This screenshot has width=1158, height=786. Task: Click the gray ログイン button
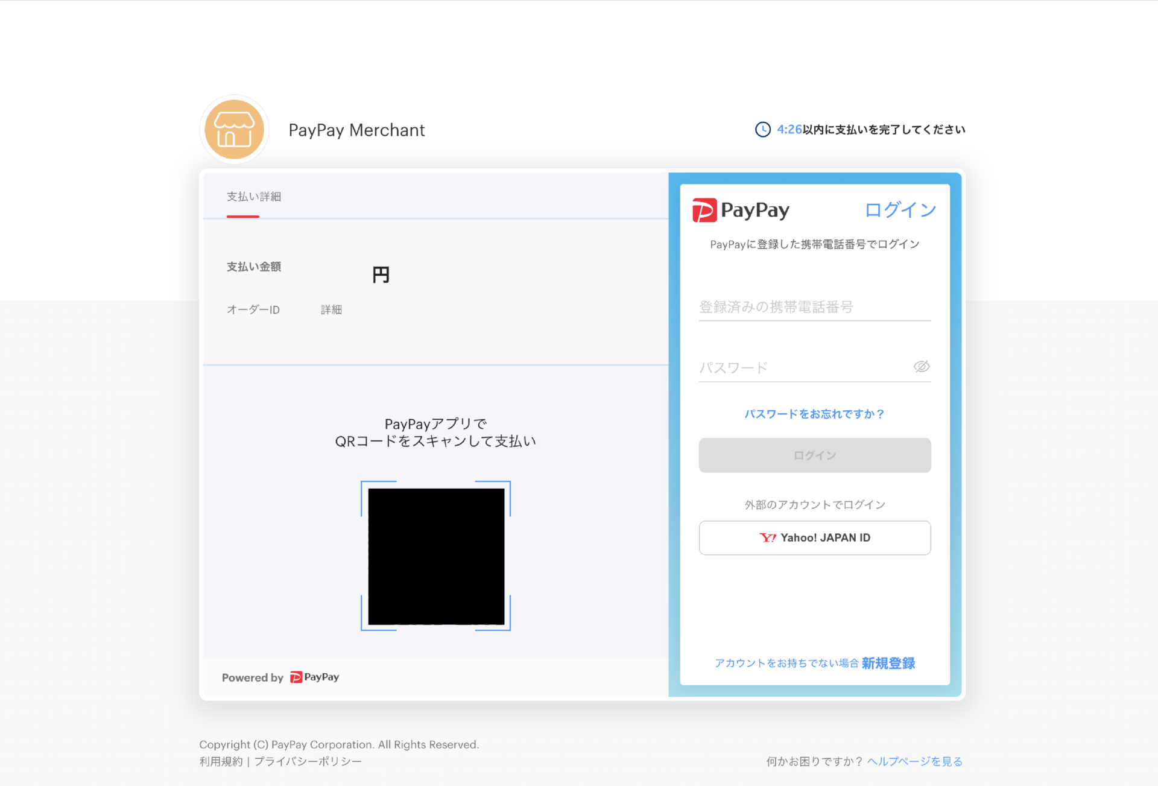(x=815, y=455)
